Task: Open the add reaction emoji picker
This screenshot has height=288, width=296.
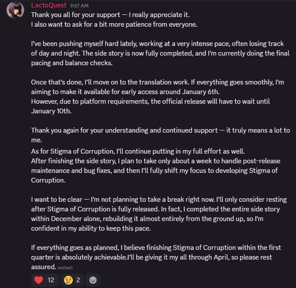Action: [93, 280]
